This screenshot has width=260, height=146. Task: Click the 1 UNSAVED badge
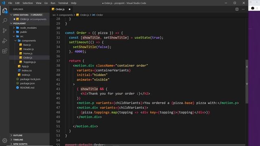coord(36,15)
